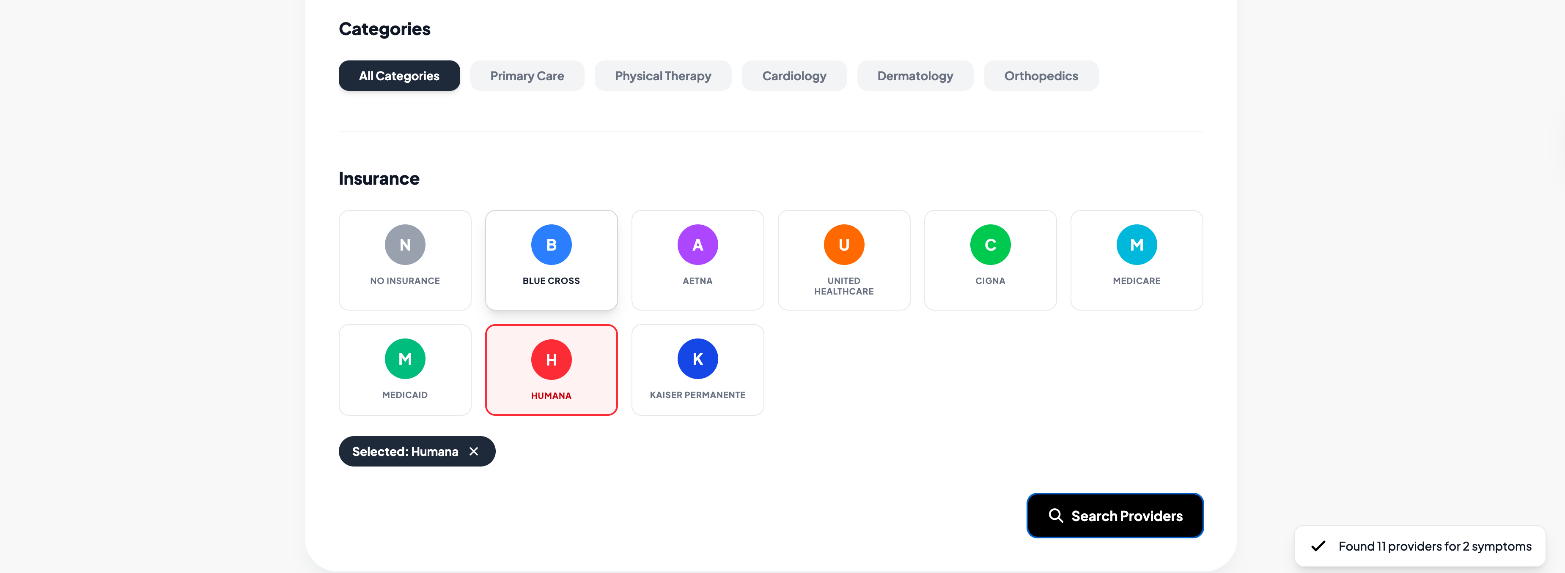
Task: Remove the Selected: Humana chip with X
Action: pyautogui.click(x=474, y=452)
